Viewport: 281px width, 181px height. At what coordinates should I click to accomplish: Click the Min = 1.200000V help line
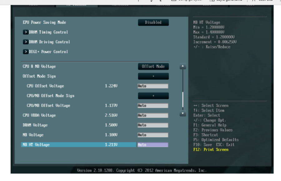pyautogui.click(x=209, y=27)
